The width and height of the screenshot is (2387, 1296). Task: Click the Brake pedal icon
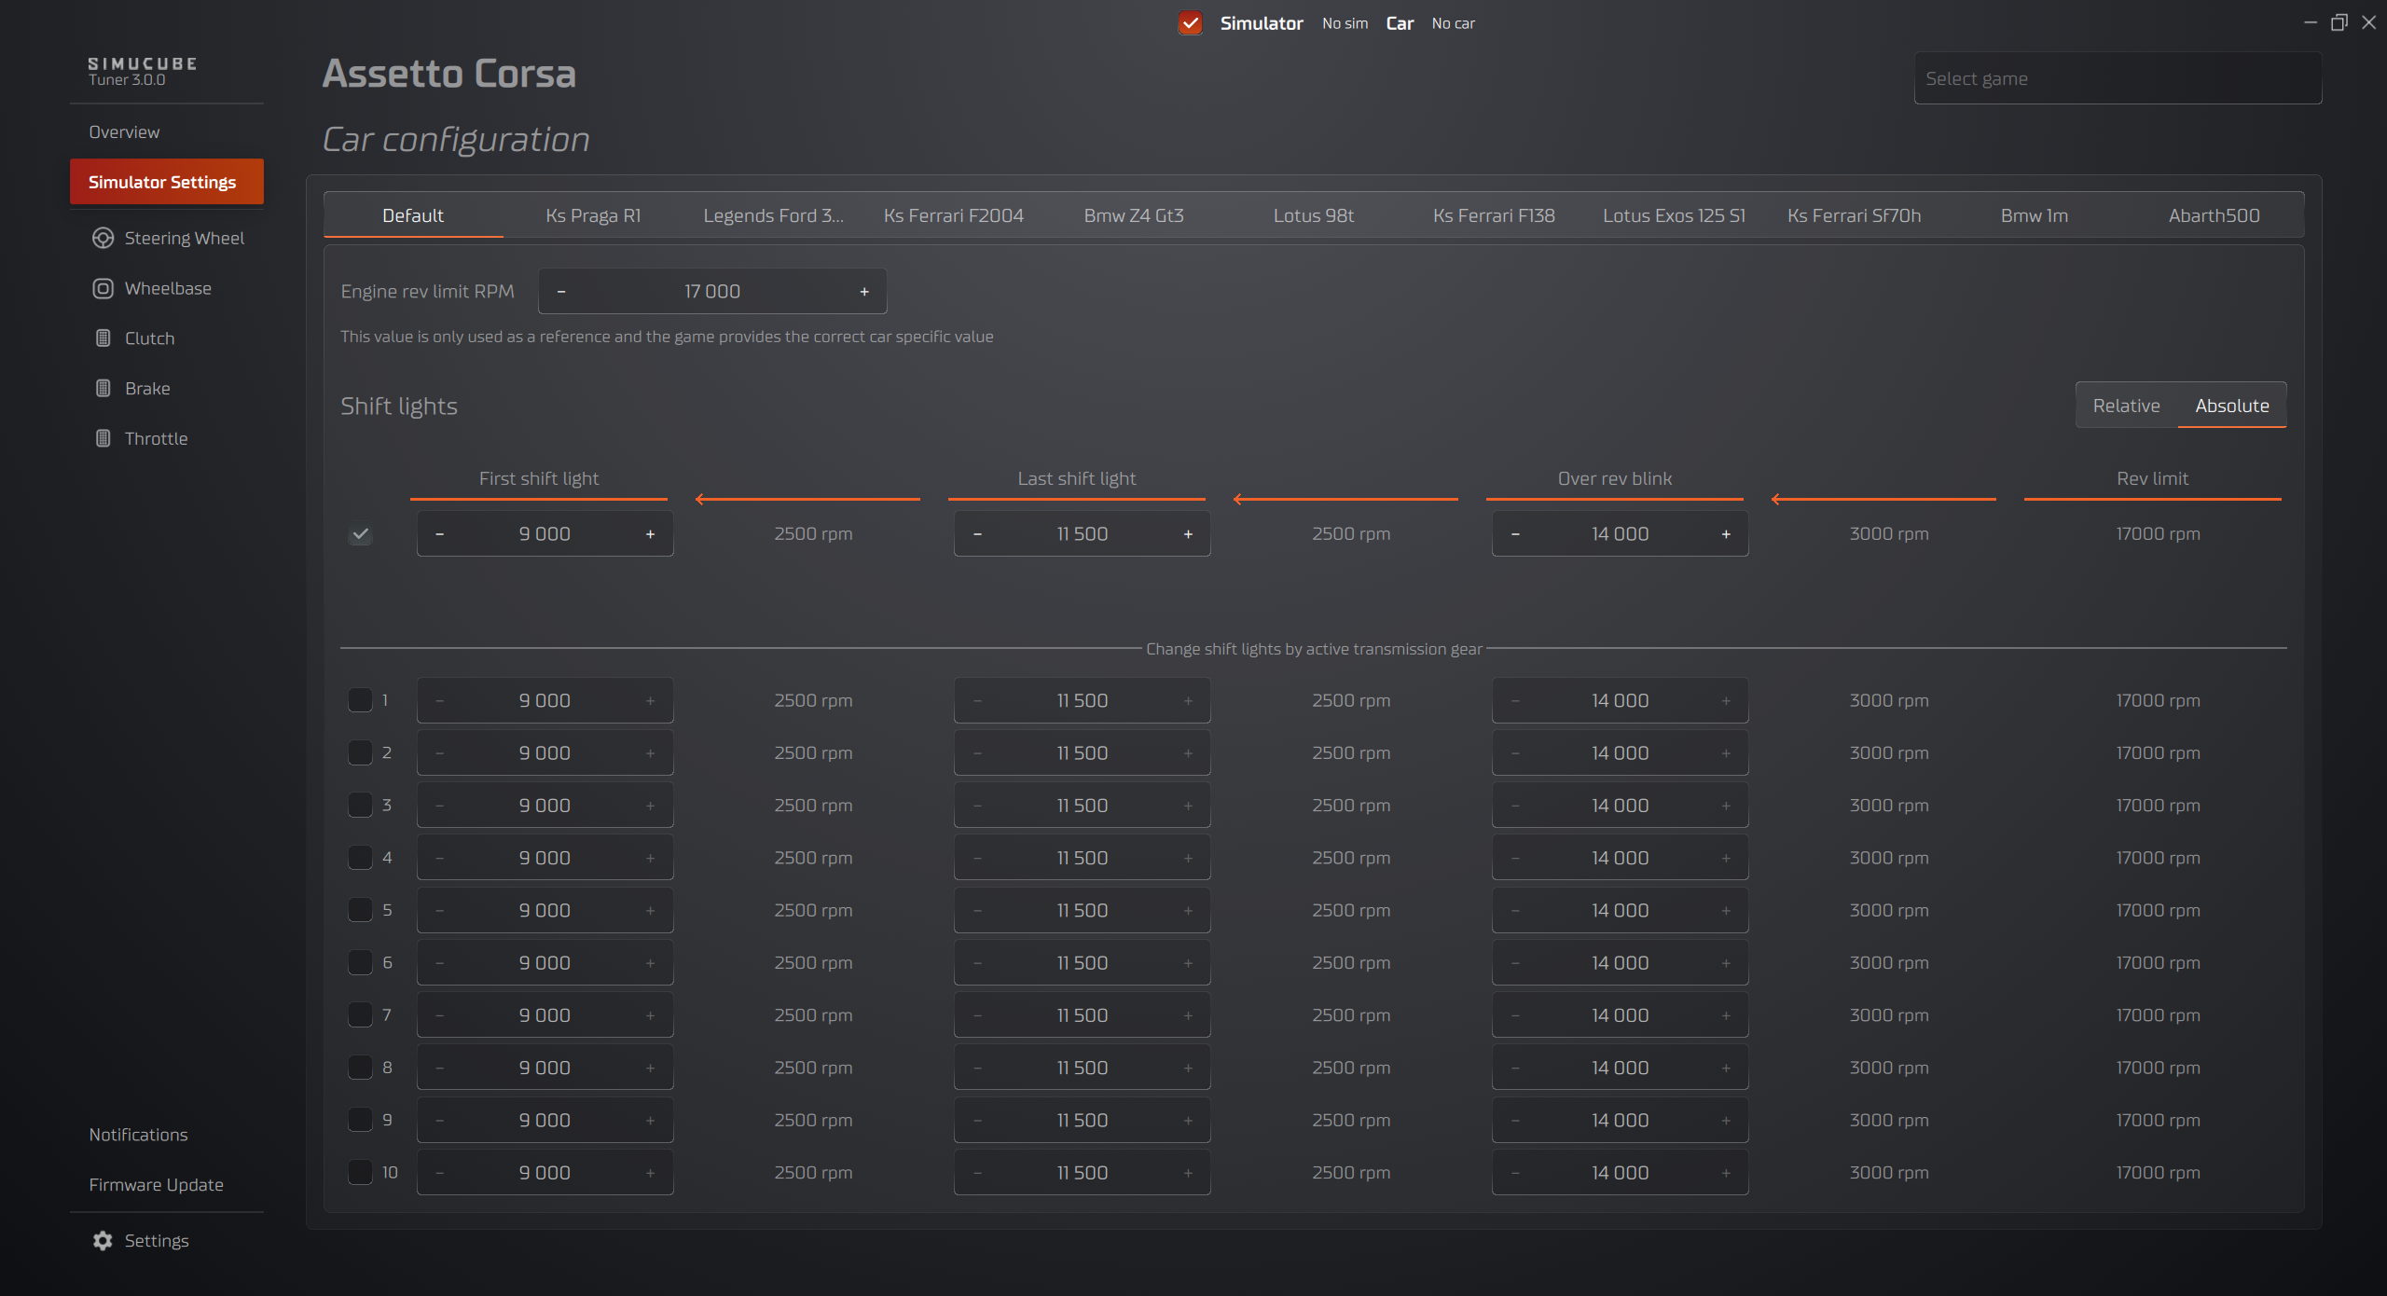point(103,388)
